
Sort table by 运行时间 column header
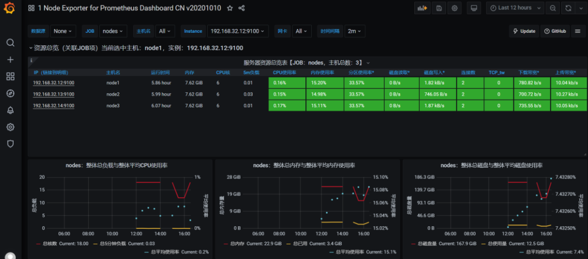pos(160,73)
